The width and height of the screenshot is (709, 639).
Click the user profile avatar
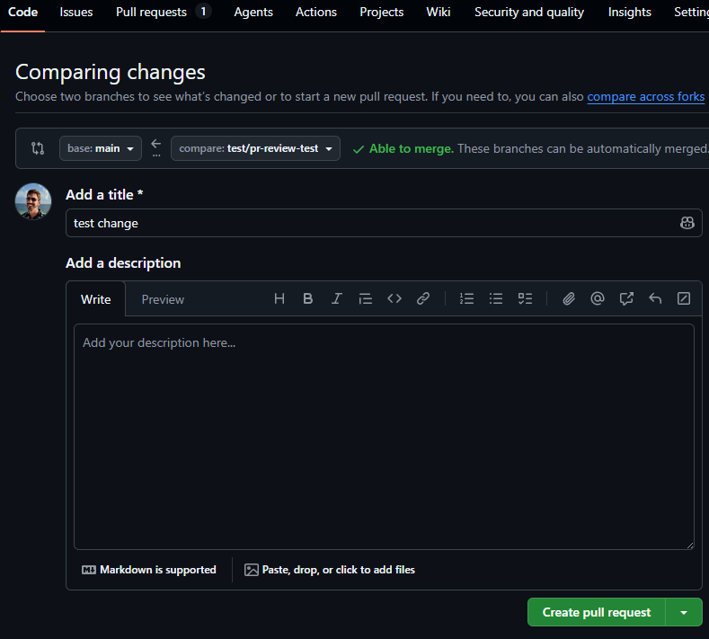pyautogui.click(x=33, y=201)
